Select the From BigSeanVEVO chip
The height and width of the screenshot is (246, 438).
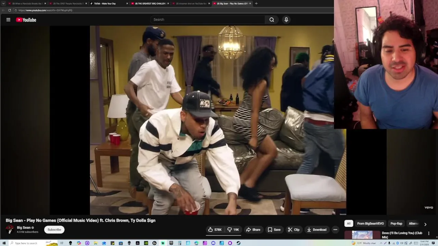point(370,223)
